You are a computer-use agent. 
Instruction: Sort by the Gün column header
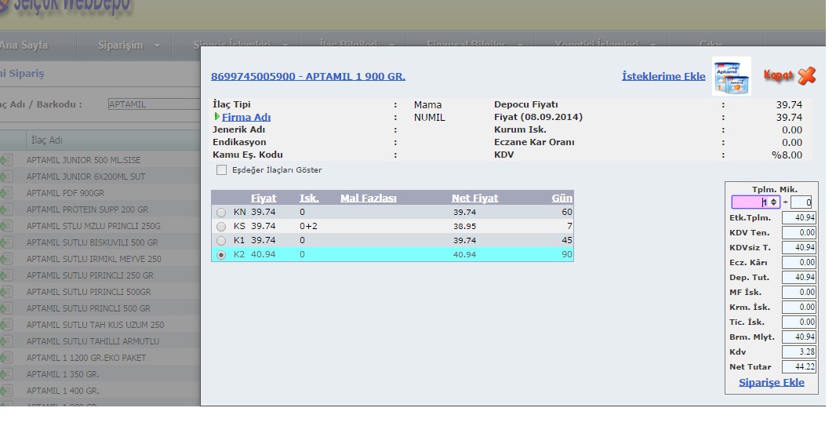562,198
